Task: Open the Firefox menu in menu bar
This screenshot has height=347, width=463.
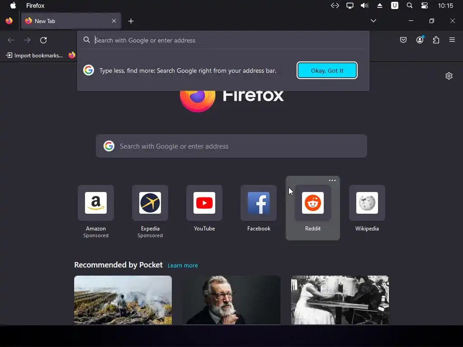Action: (35, 5)
